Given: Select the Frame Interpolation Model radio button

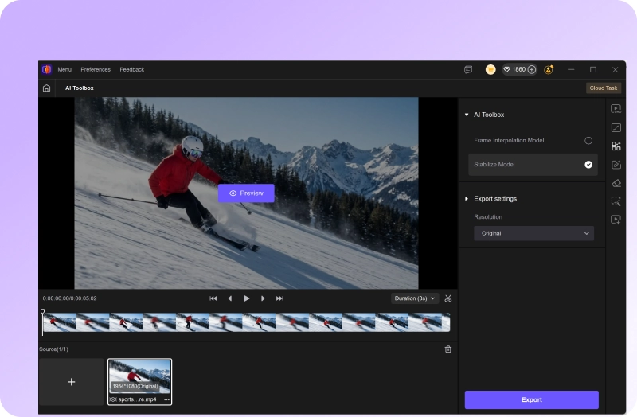Looking at the screenshot, I should tap(588, 141).
